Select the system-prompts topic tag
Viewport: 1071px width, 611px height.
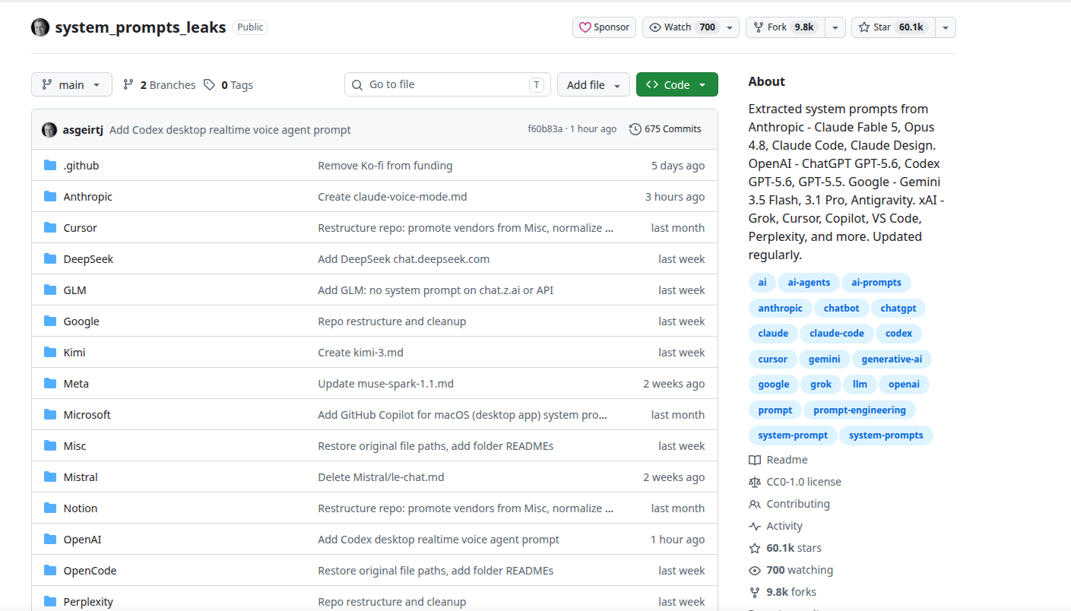(886, 435)
